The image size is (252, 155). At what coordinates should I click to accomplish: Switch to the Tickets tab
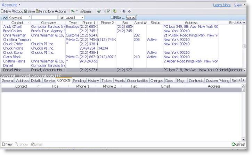(x=106, y=80)
